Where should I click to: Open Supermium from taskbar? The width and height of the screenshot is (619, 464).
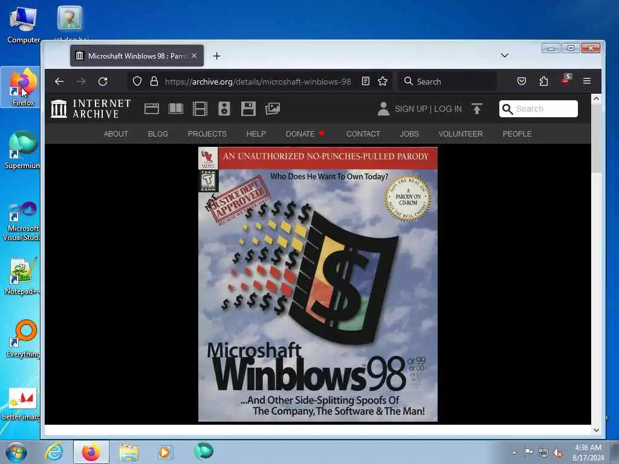203,451
